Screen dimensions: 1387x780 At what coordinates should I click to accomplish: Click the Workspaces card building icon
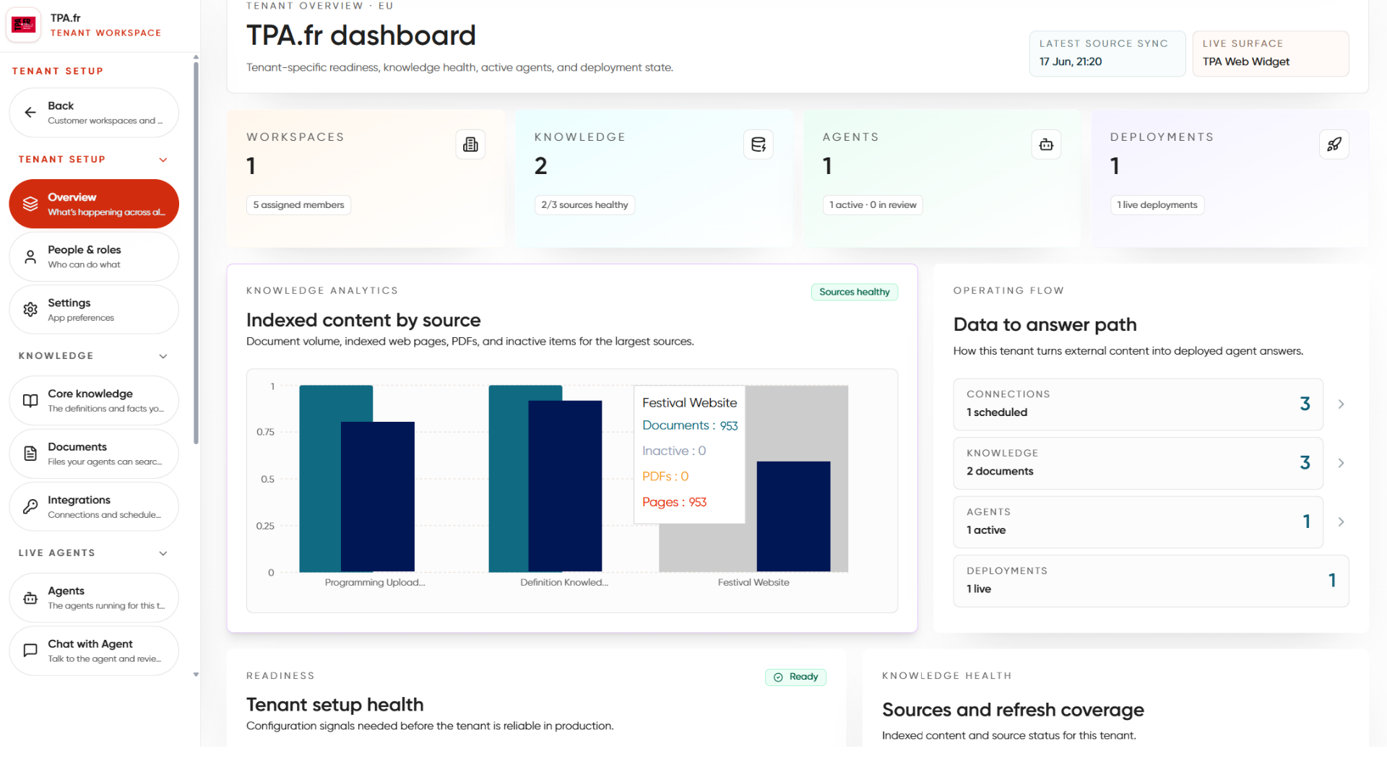pos(470,144)
